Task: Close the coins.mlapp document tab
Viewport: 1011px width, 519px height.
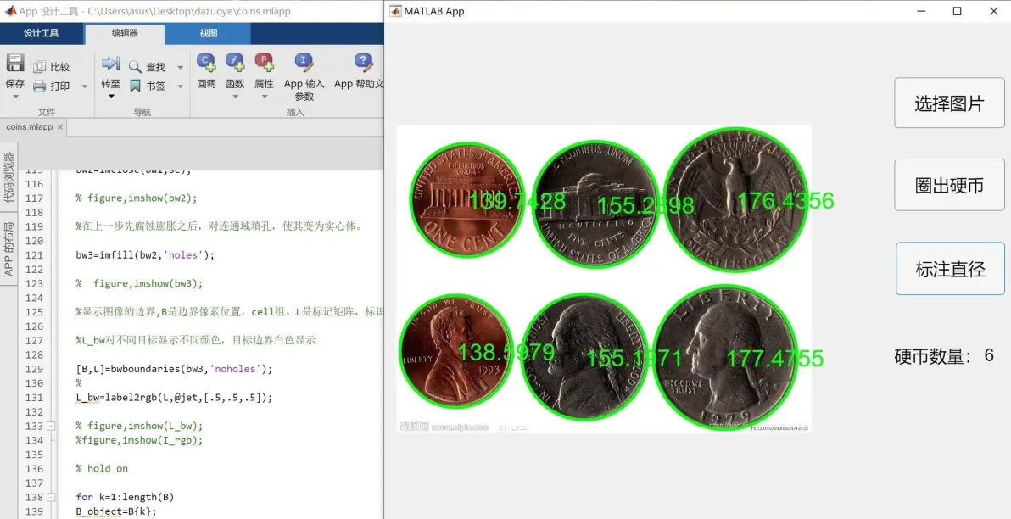Action: pyautogui.click(x=60, y=127)
